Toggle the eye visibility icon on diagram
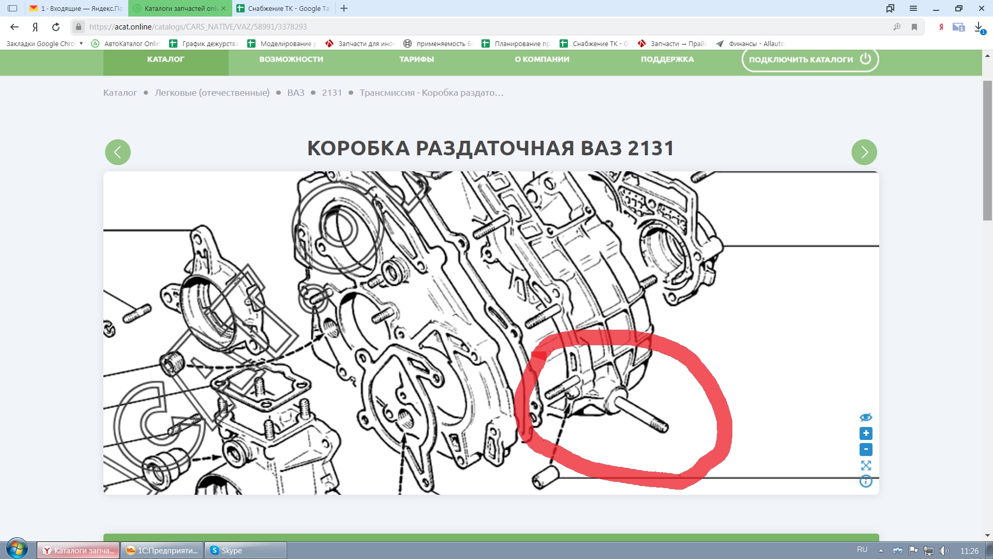Image resolution: width=993 pixels, height=559 pixels. point(866,417)
